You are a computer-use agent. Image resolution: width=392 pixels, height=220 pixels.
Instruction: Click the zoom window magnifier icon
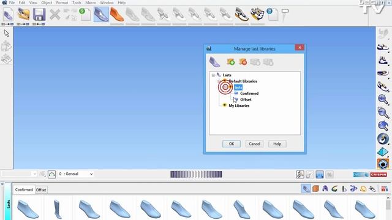pyautogui.click(x=383, y=112)
